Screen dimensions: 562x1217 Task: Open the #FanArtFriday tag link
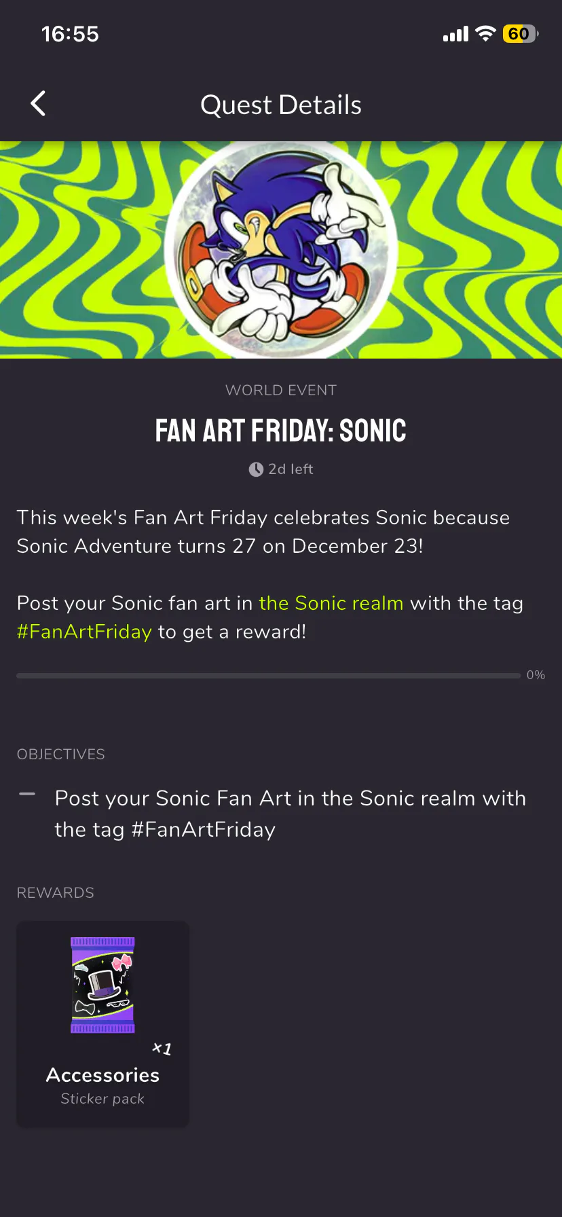click(x=84, y=632)
